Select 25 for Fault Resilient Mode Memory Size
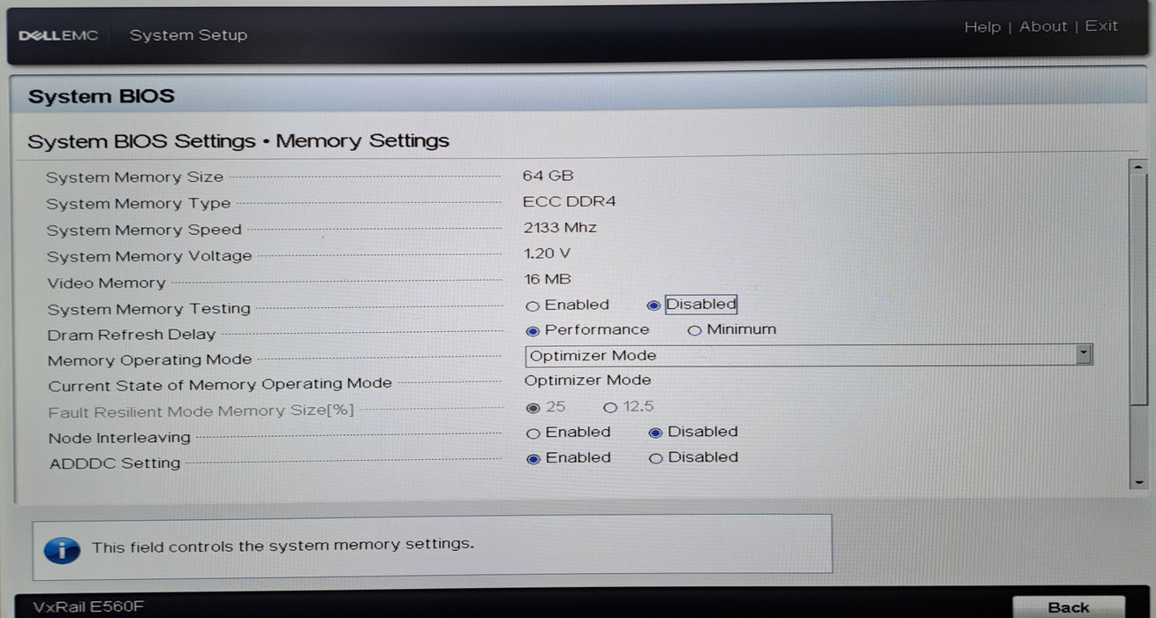Screen dimensions: 1156x618 pos(533,408)
